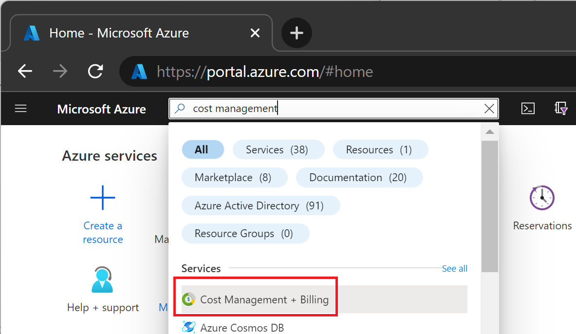Click the Azure Cosmos DB icon
Image resolution: width=576 pixels, height=334 pixels.
click(x=188, y=327)
